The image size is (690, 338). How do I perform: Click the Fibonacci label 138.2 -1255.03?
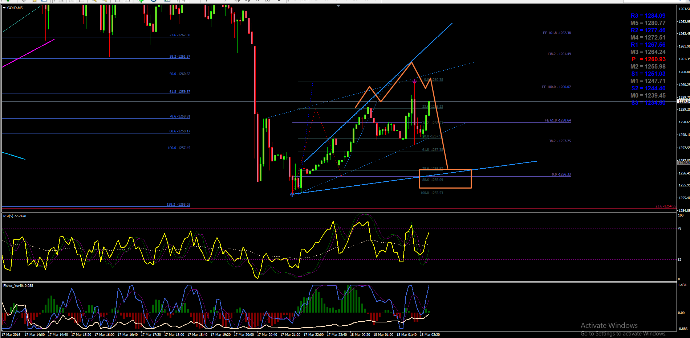178,205
